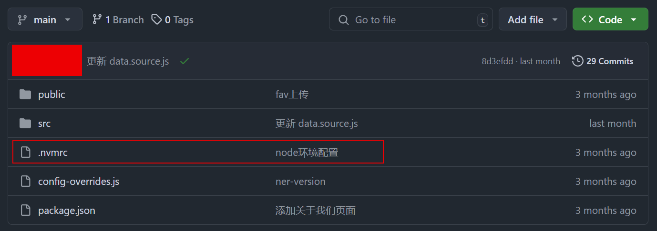Click the commits history clock icon
The width and height of the screenshot is (657, 231).
tap(577, 61)
